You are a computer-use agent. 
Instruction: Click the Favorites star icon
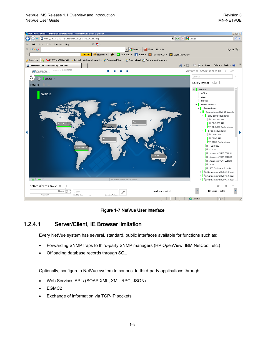(27, 60)
